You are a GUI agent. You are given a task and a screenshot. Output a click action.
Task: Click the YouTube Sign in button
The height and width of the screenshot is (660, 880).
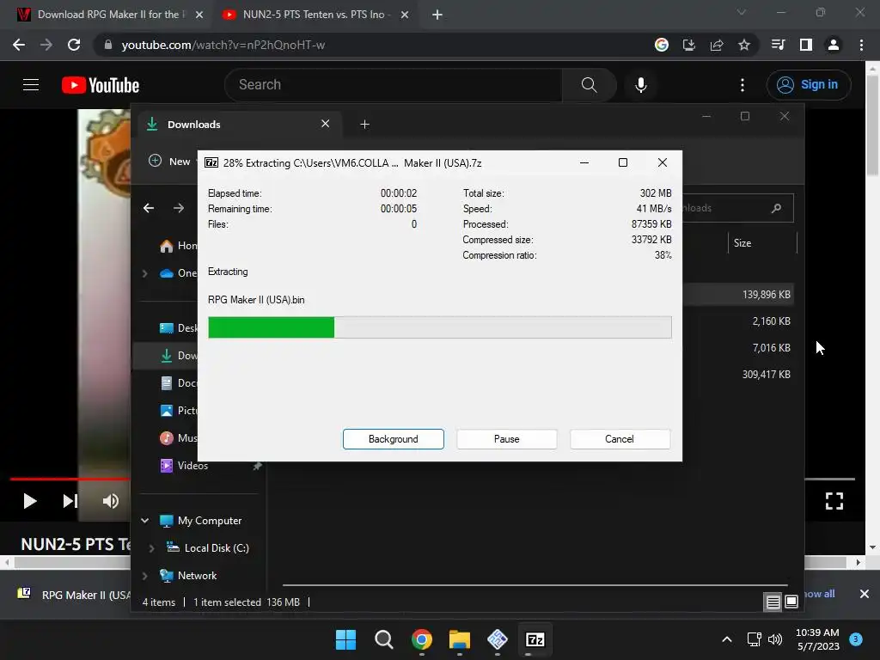pyautogui.click(x=809, y=85)
